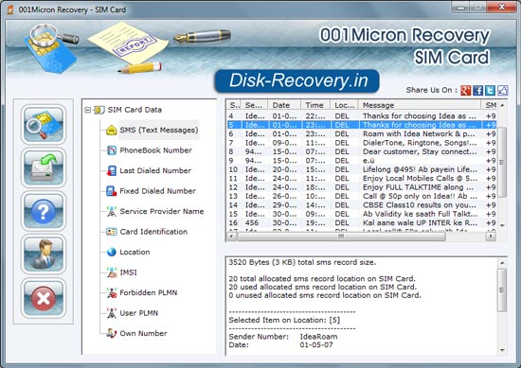This screenshot has width=521, height=368.
Task: Select Service Provider Name tree item
Action: pos(162,211)
